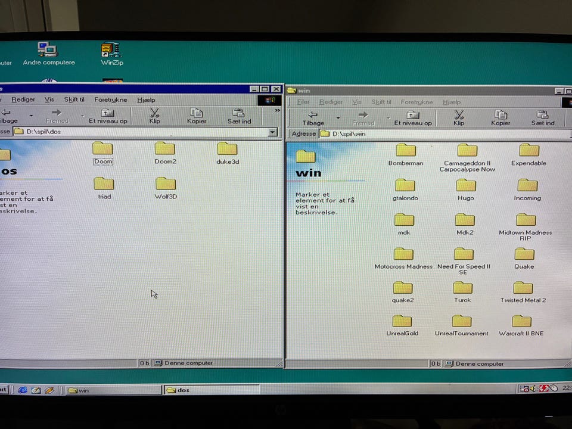The width and height of the screenshot is (572, 429).
Task: Open the Wolf3D folder
Action: (x=166, y=188)
